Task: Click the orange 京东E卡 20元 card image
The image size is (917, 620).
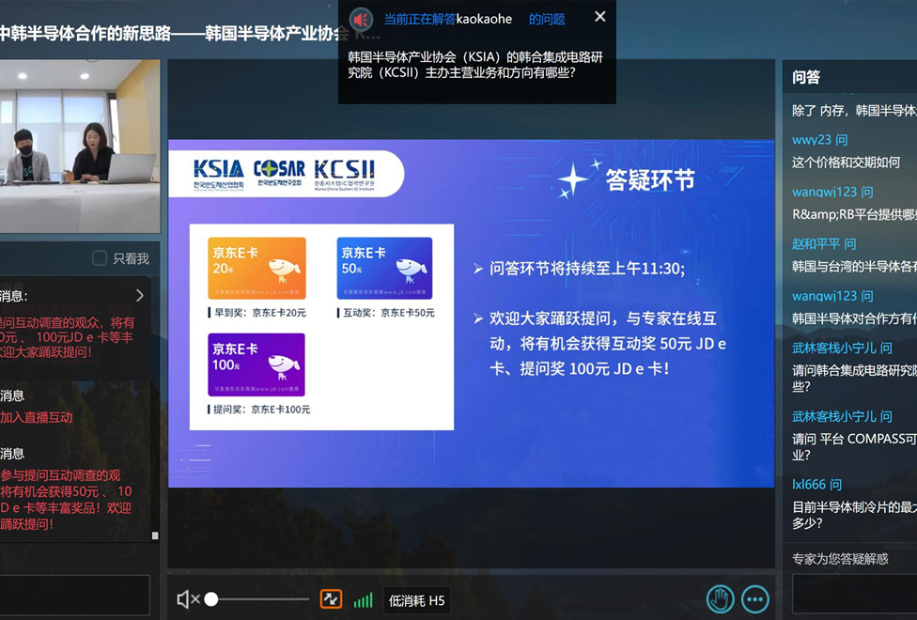Action: [x=256, y=268]
